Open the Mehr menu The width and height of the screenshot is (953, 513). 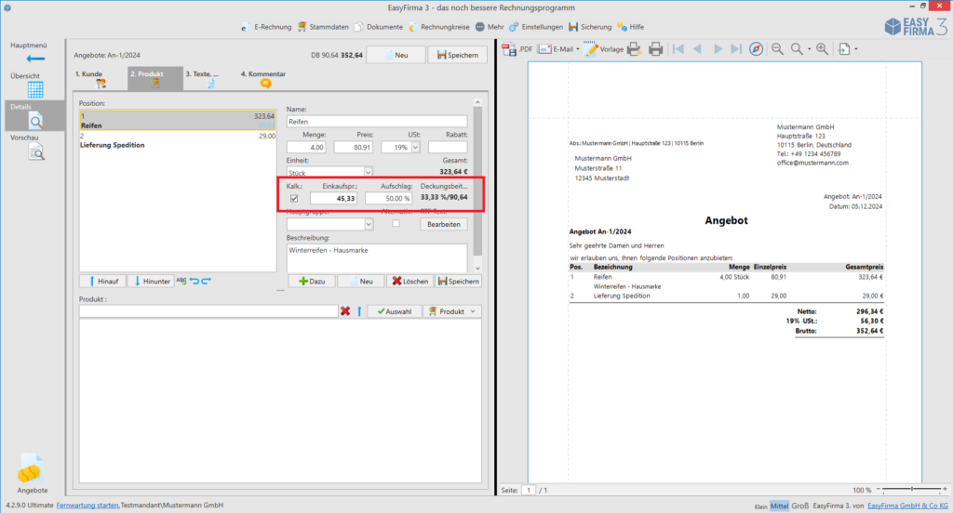[x=490, y=27]
